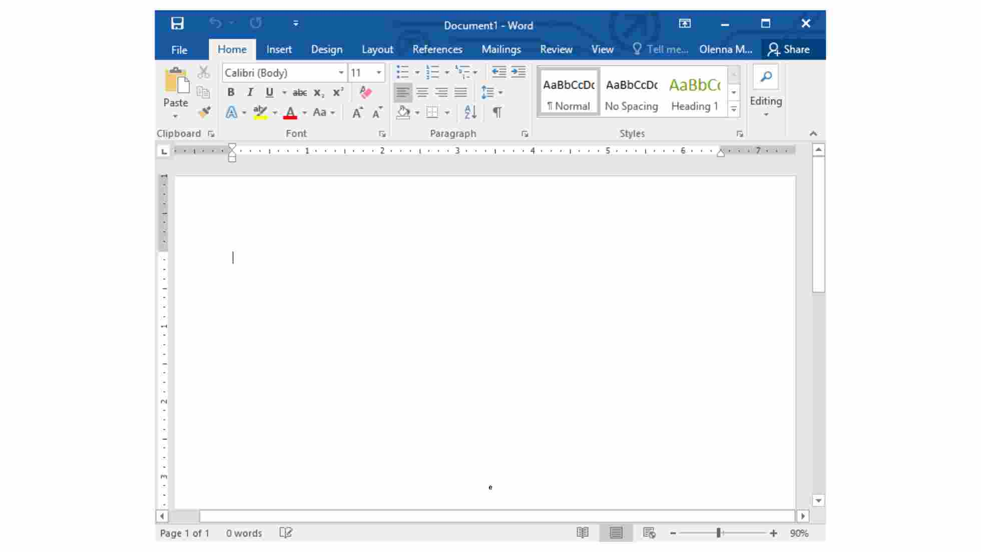This screenshot has width=981, height=552.
Task: Open Ribbon Display Options
Action: pyautogui.click(x=685, y=24)
